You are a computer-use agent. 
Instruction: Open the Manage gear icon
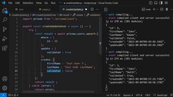click(5, 88)
